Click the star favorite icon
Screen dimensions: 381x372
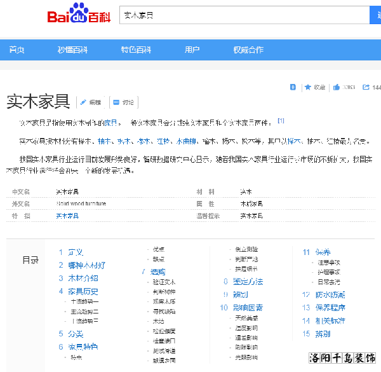307,87
